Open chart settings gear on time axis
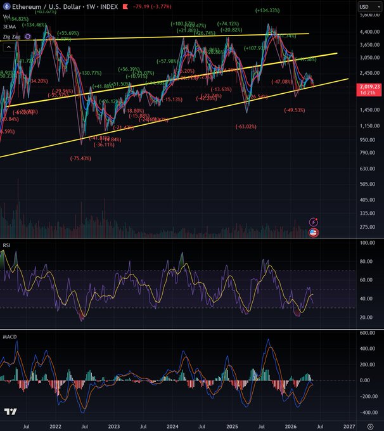 370,427
